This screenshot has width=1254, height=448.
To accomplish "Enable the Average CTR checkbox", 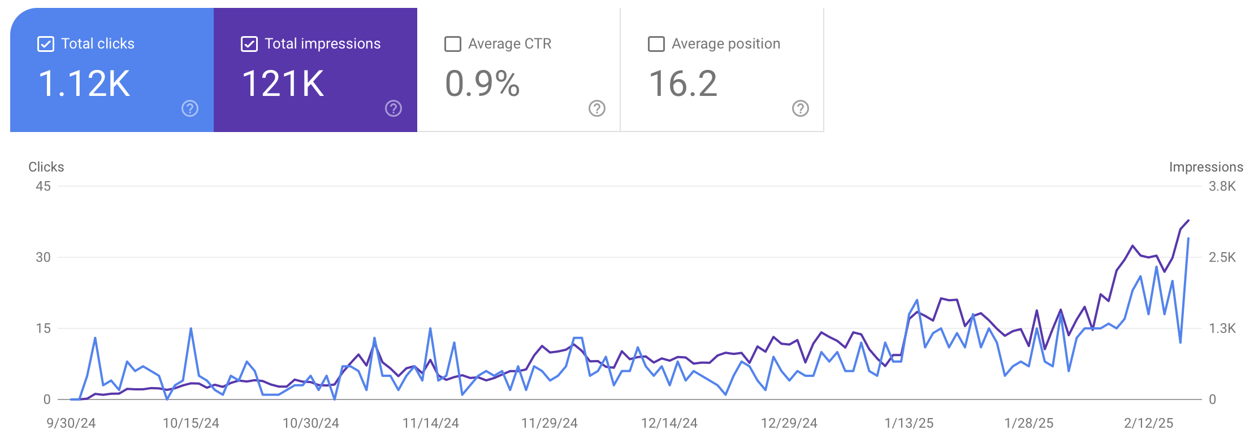I will click(453, 44).
